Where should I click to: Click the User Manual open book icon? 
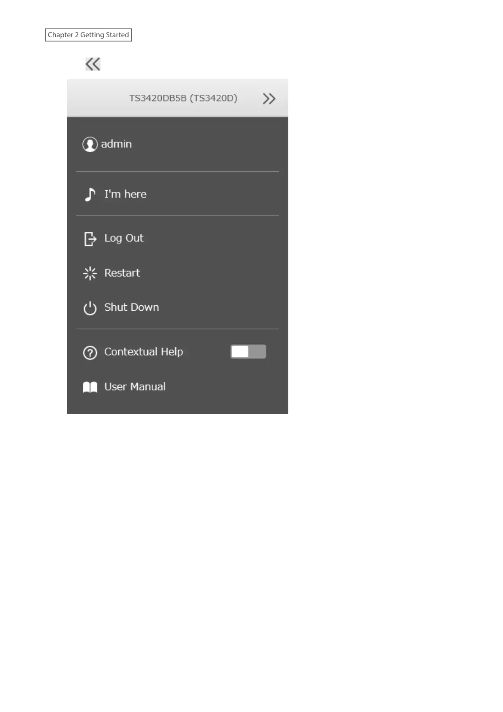click(90, 387)
